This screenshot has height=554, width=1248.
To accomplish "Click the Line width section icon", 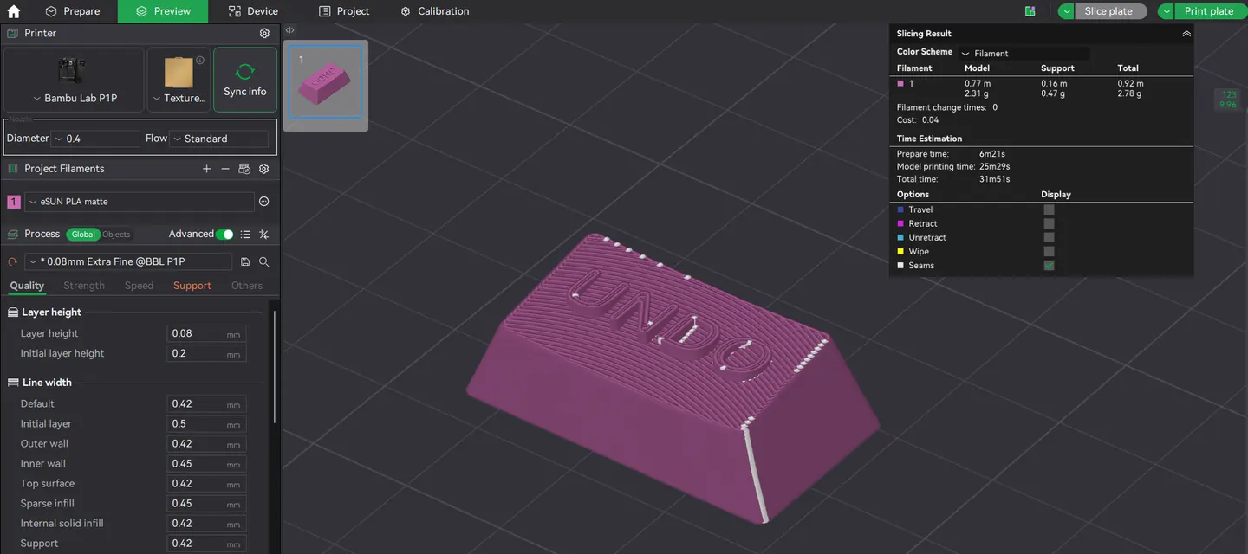I will pos(13,383).
